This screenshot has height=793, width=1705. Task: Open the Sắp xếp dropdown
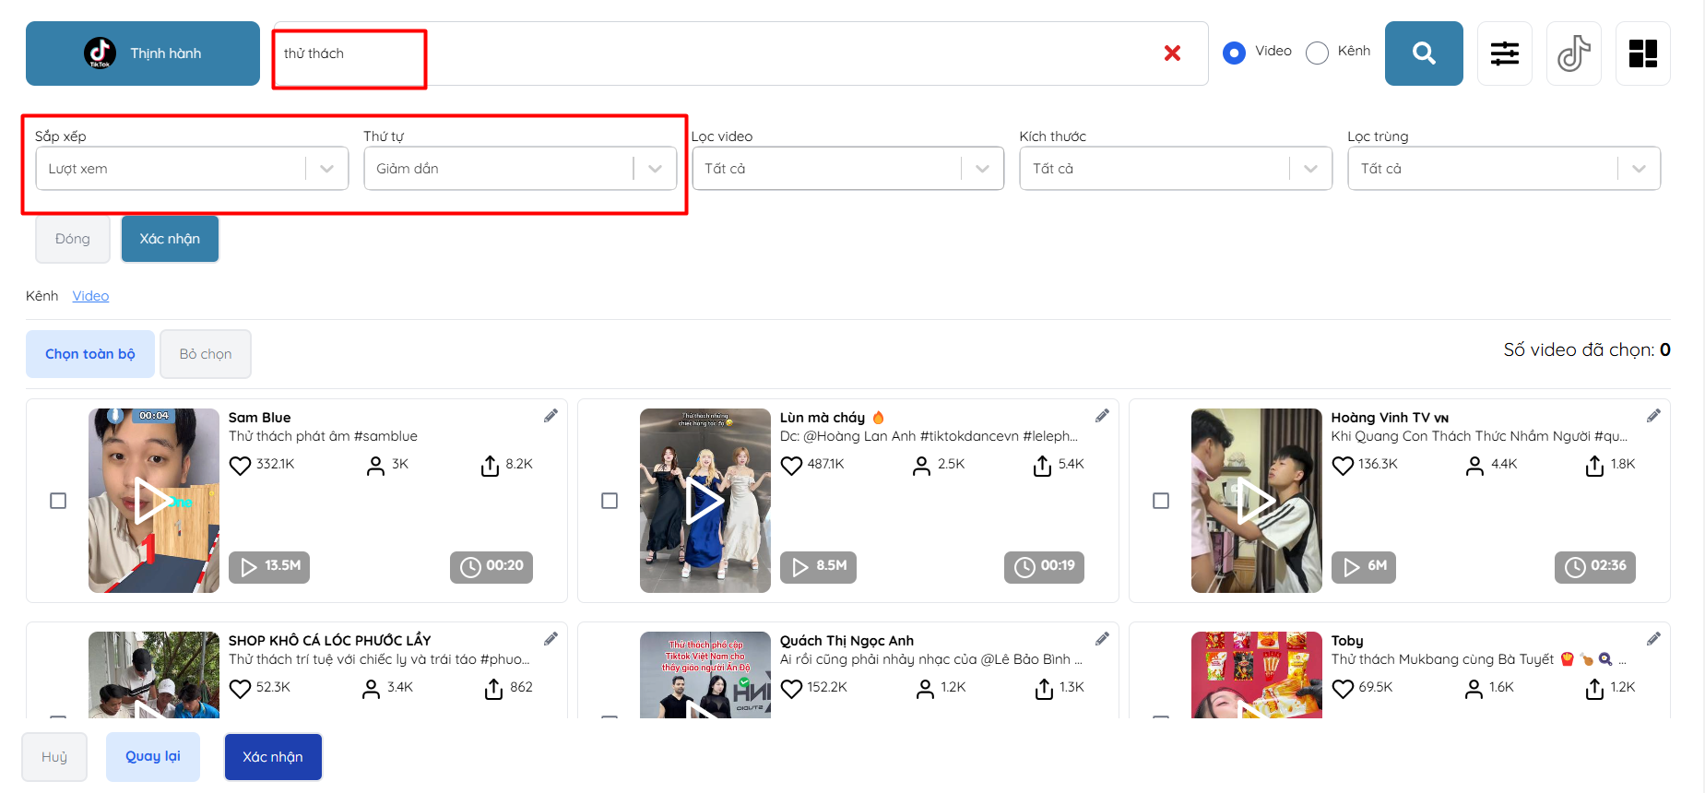(x=192, y=169)
